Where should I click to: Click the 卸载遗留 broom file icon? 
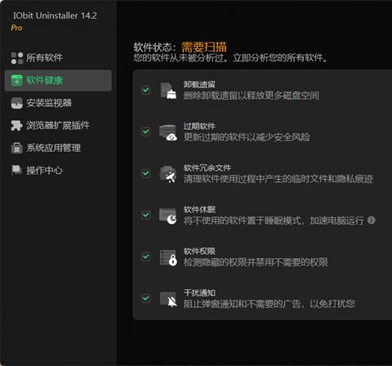tap(168, 91)
